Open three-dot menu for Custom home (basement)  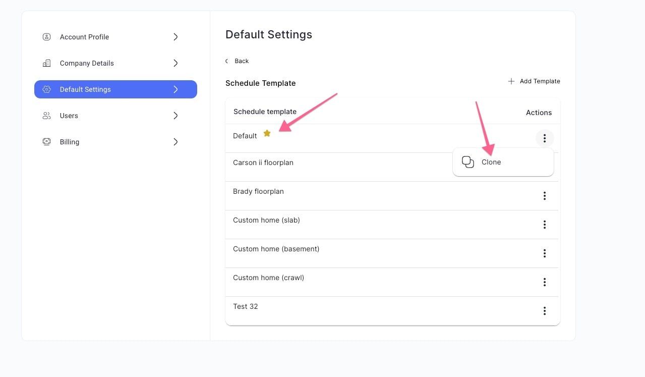pyautogui.click(x=545, y=253)
